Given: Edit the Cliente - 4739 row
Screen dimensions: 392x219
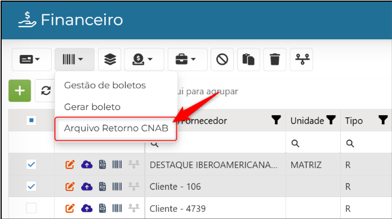Looking at the screenshot, I should [70, 208].
